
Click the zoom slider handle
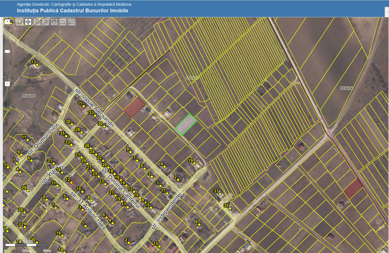7,52
